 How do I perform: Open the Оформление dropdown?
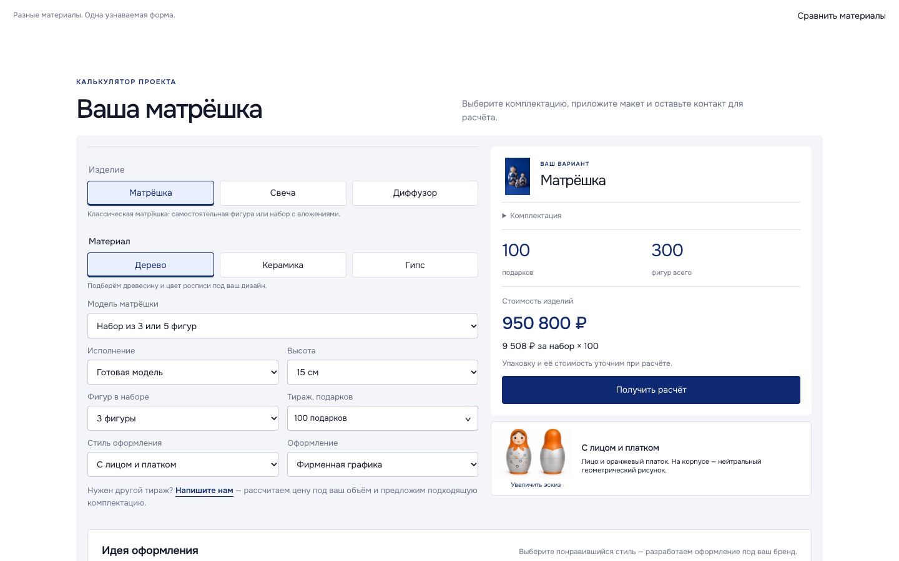(x=383, y=464)
